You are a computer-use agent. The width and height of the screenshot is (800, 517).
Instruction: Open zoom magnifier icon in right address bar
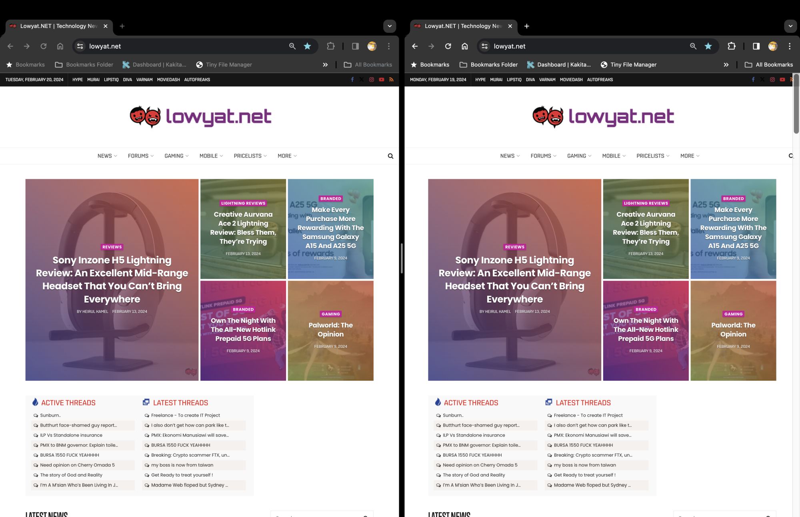click(693, 46)
